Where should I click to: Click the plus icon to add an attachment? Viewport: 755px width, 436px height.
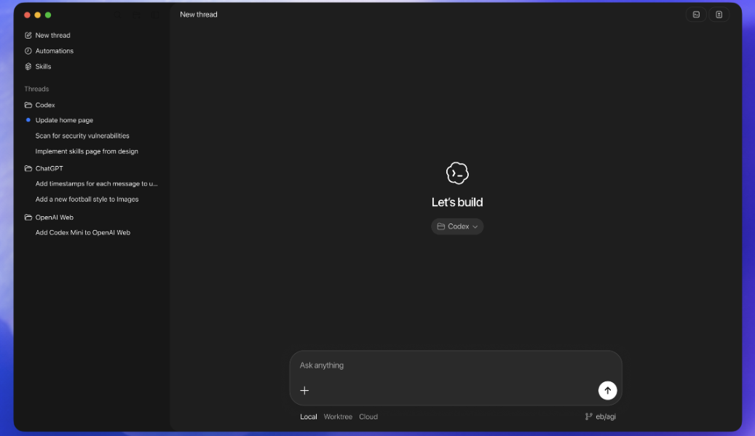[x=304, y=390]
